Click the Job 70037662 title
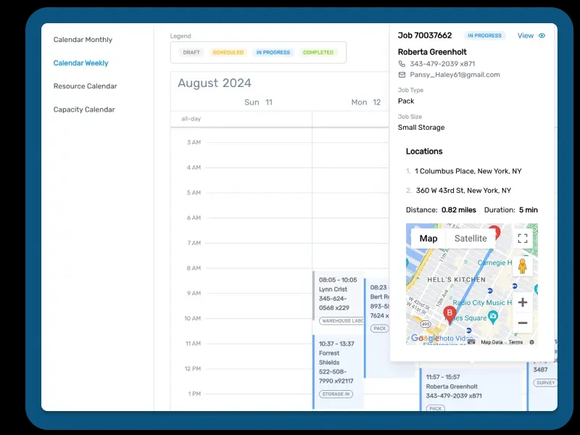This screenshot has height=435, width=580. click(425, 36)
